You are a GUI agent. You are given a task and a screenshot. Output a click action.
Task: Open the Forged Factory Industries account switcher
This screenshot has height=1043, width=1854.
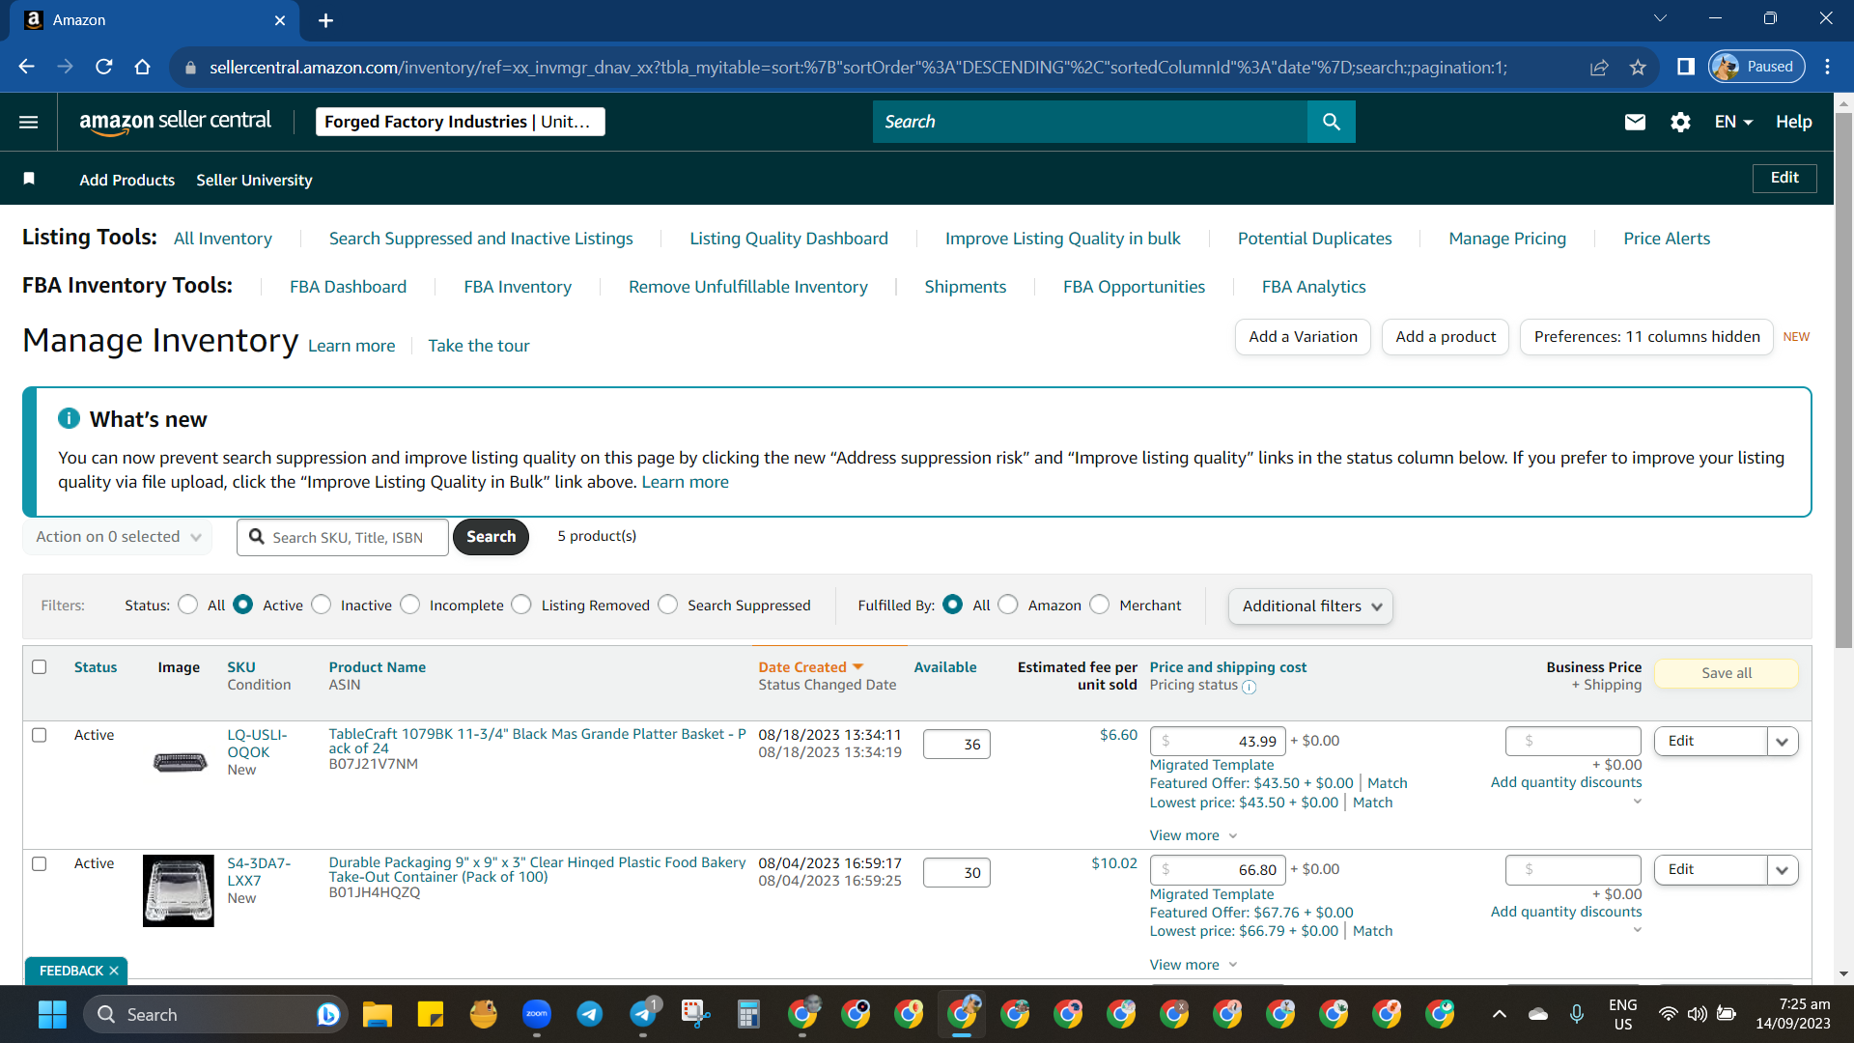click(x=460, y=122)
